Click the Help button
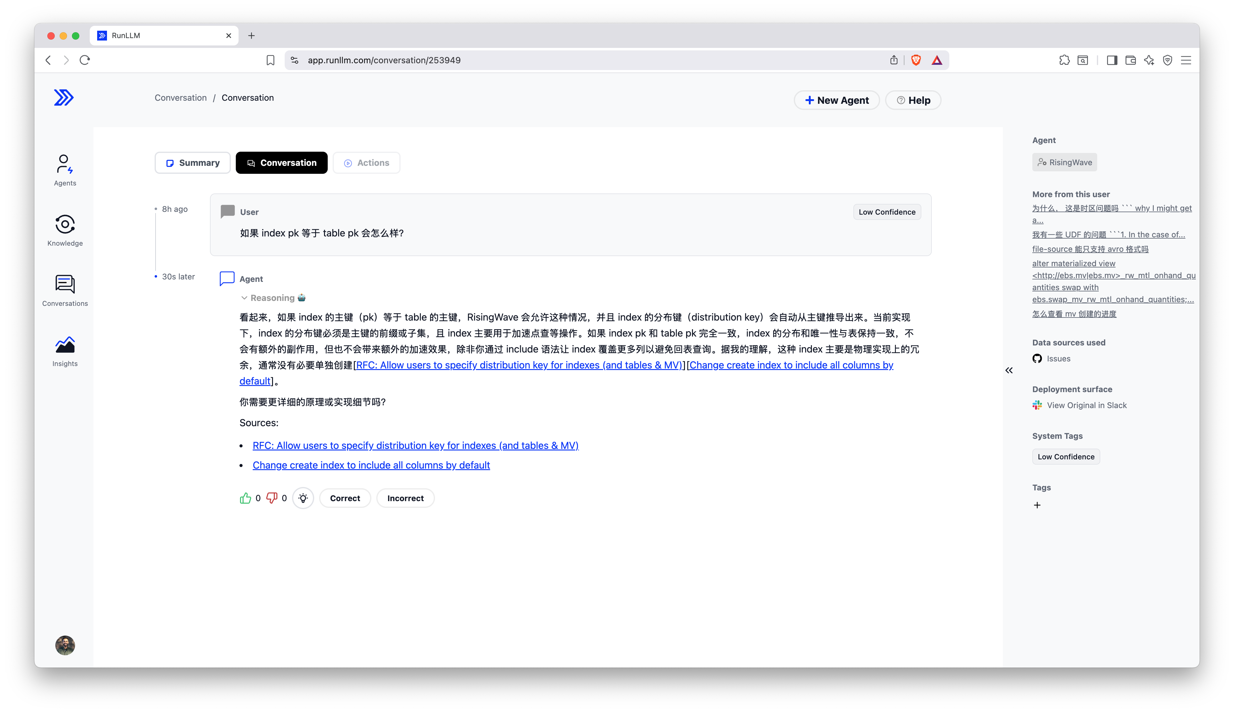The height and width of the screenshot is (713, 1234). point(913,100)
